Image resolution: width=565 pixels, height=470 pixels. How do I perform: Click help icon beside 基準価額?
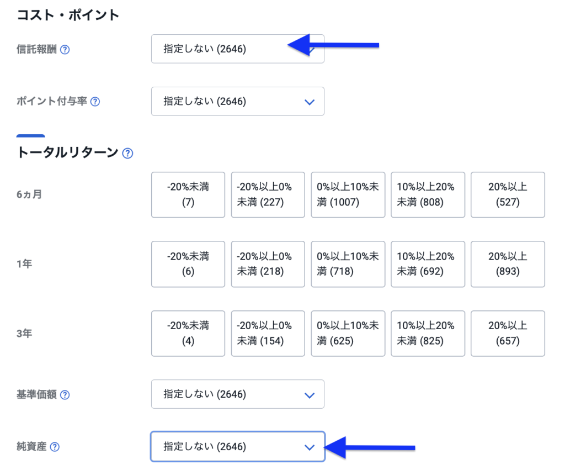(x=65, y=395)
